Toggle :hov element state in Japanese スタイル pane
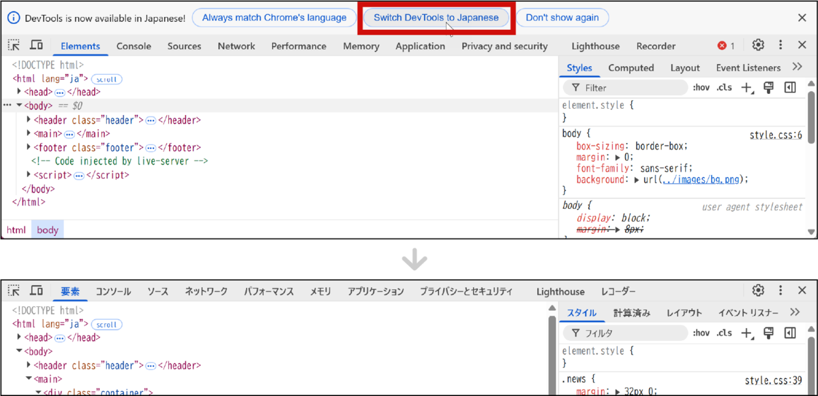The height and width of the screenshot is (396, 818). click(701, 333)
